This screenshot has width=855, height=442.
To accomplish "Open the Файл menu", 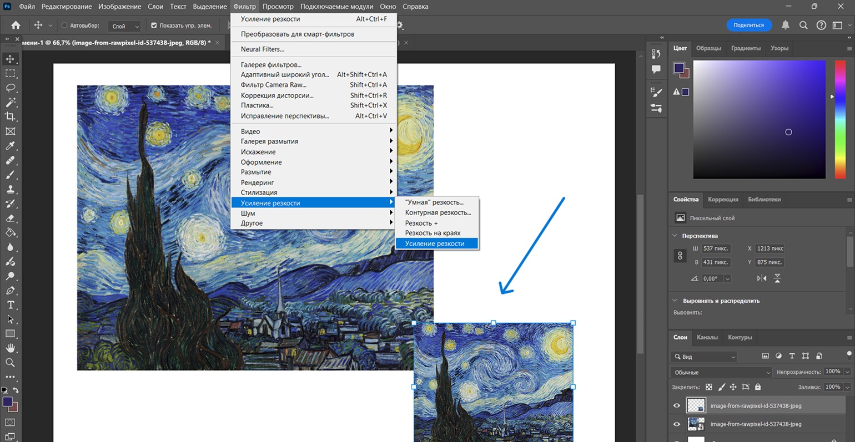I will tap(27, 7).
